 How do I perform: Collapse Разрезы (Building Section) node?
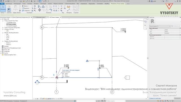3,41
